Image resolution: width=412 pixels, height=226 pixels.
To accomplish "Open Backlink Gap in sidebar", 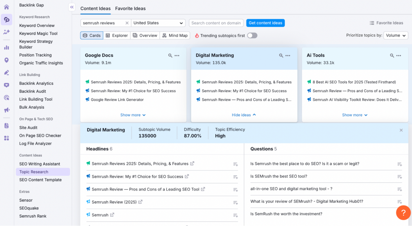I will click(32, 5).
